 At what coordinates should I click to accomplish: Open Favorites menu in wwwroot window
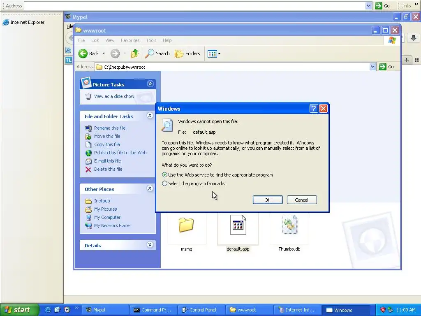(x=130, y=40)
